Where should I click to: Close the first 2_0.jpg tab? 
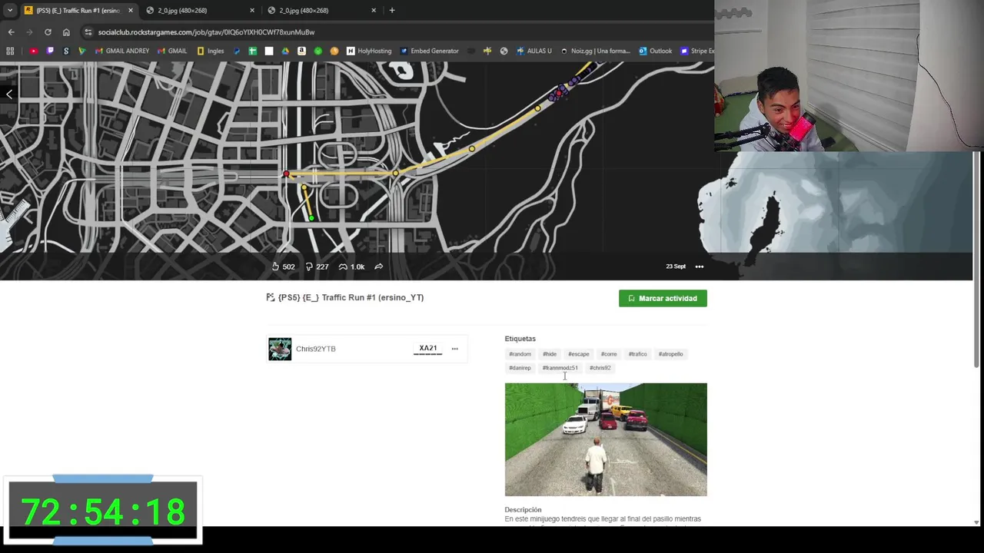[x=252, y=10]
